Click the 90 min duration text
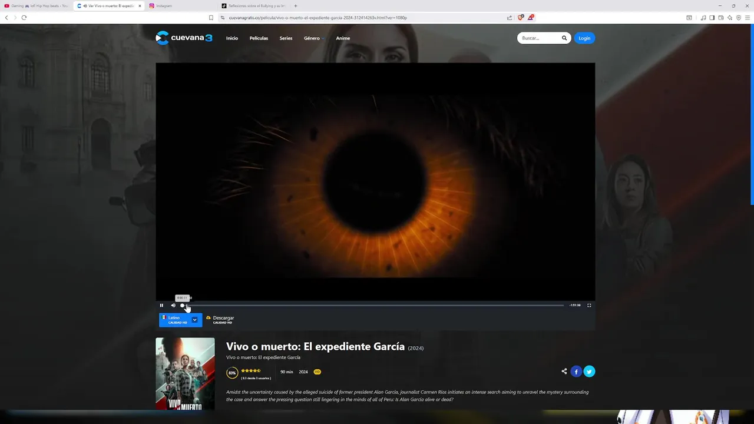The width and height of the screenshot is (754, 424). (287, 372)
